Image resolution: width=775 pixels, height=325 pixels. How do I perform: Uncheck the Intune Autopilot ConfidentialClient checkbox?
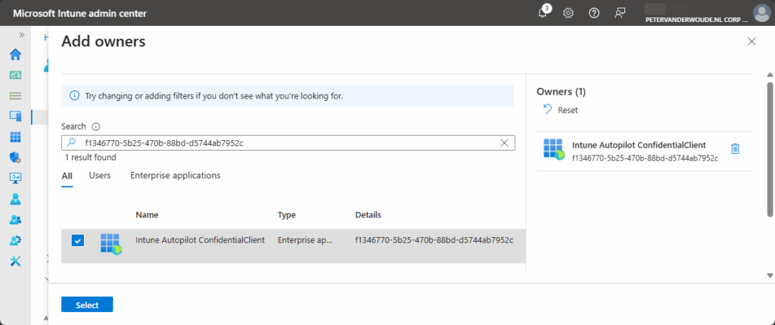point(78,241)
